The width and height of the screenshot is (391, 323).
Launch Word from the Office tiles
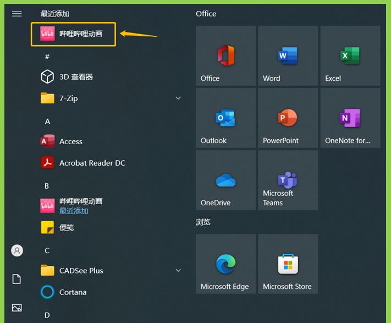coord(288,56)
